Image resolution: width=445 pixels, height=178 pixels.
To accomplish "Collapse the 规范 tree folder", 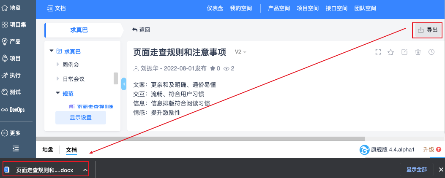I will pos(58,93).
